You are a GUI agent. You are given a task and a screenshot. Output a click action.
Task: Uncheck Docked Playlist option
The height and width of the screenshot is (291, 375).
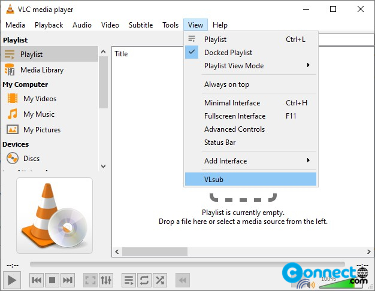250,52
